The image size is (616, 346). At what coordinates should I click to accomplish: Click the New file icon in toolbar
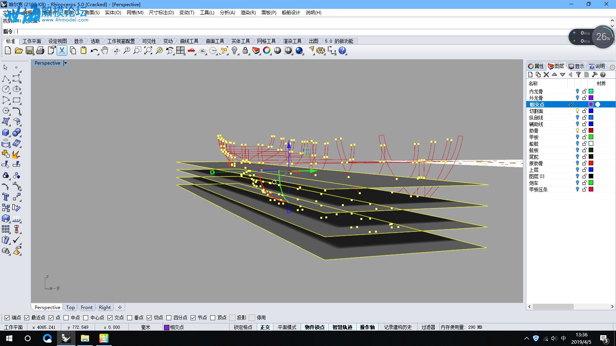[8, 50]
